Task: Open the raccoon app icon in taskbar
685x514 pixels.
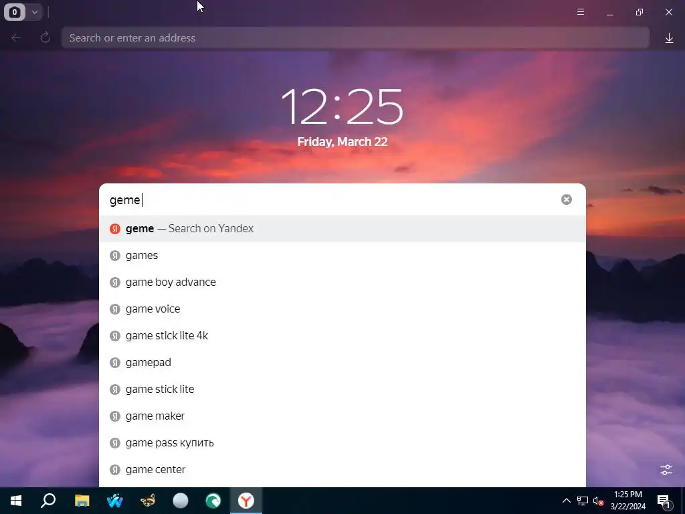Action: tap(148, 501)
